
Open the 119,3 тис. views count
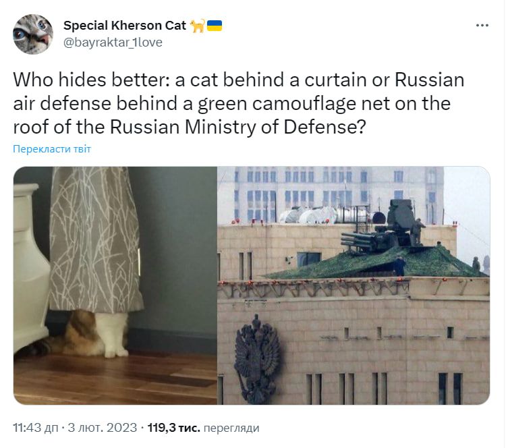[173, 428]
